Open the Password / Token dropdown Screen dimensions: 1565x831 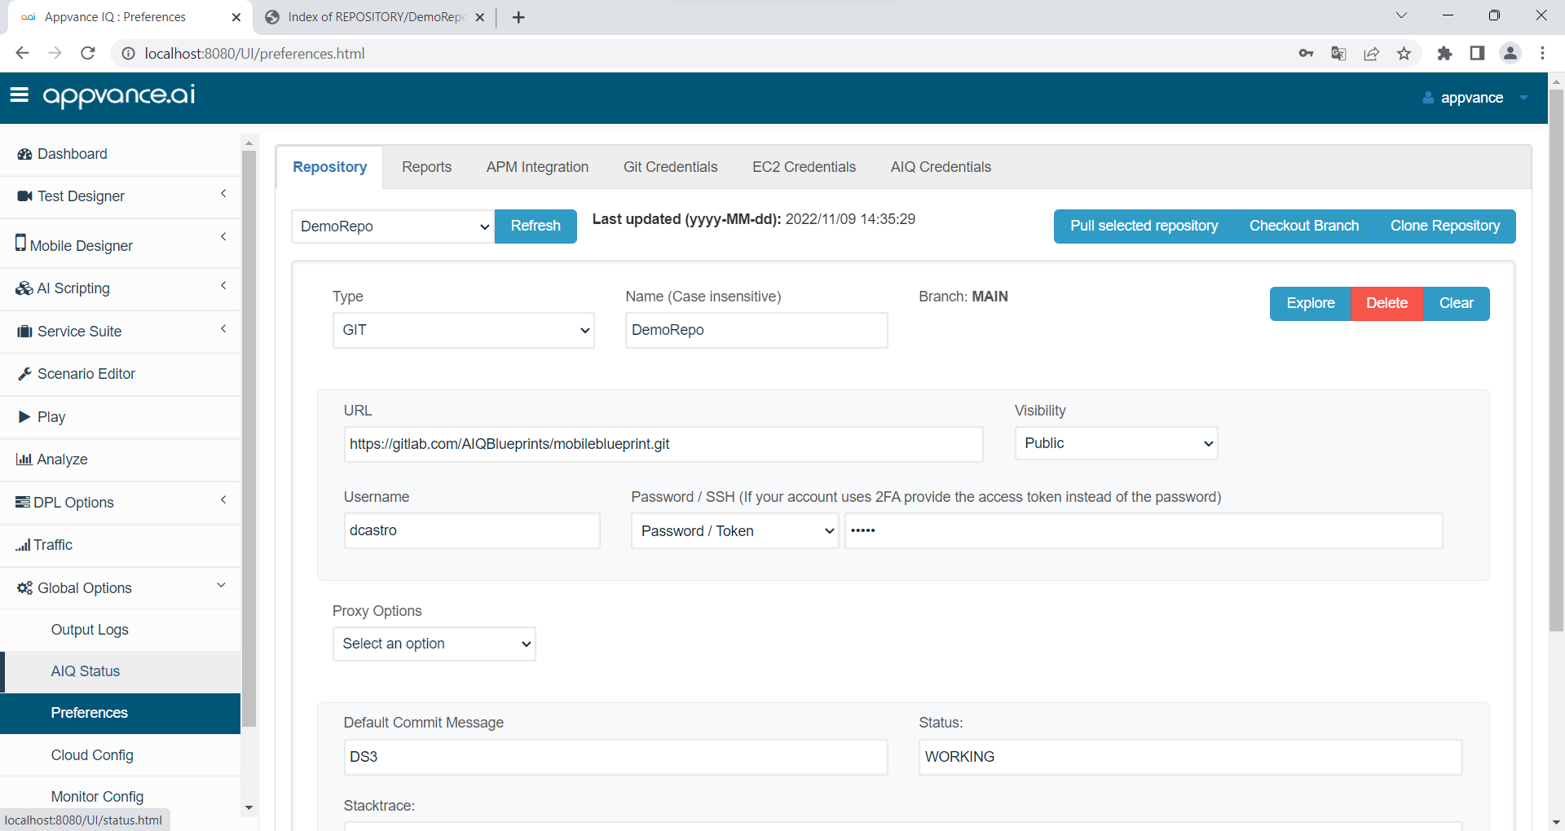click(x=734, y=531)
